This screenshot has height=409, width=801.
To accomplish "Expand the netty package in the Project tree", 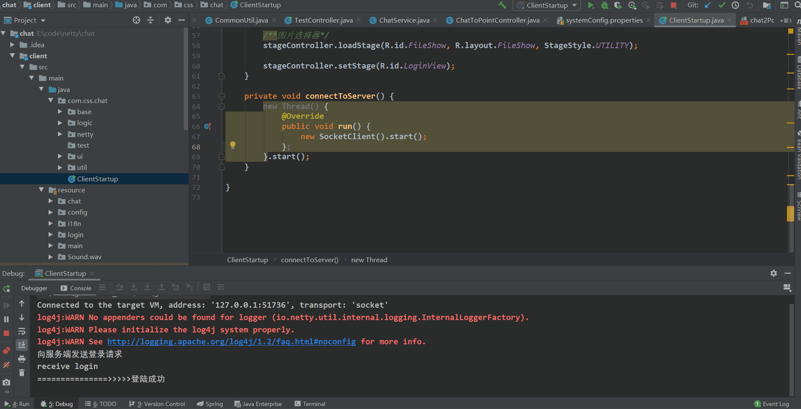I will pos(61,134).
